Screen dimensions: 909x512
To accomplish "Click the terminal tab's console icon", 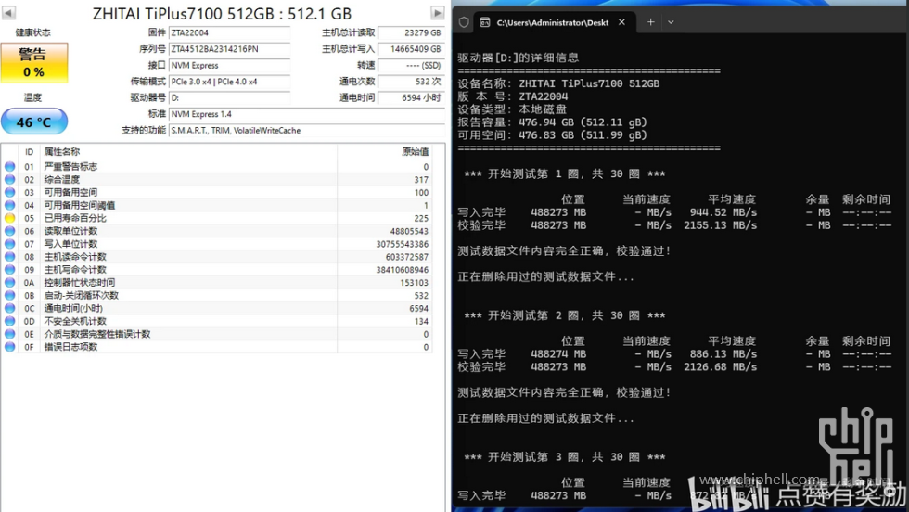I will [484, 22].
